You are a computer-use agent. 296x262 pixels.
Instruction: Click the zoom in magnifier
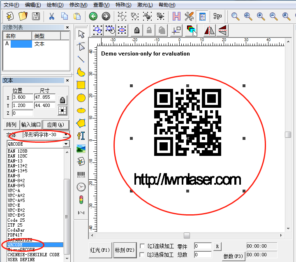pos(261,16)
